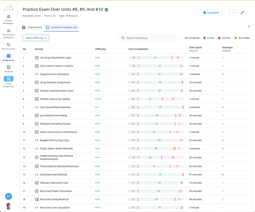Click the Class Completion column header
The height and width of the screenshot is (212, 255).
(x=138, y=49)
